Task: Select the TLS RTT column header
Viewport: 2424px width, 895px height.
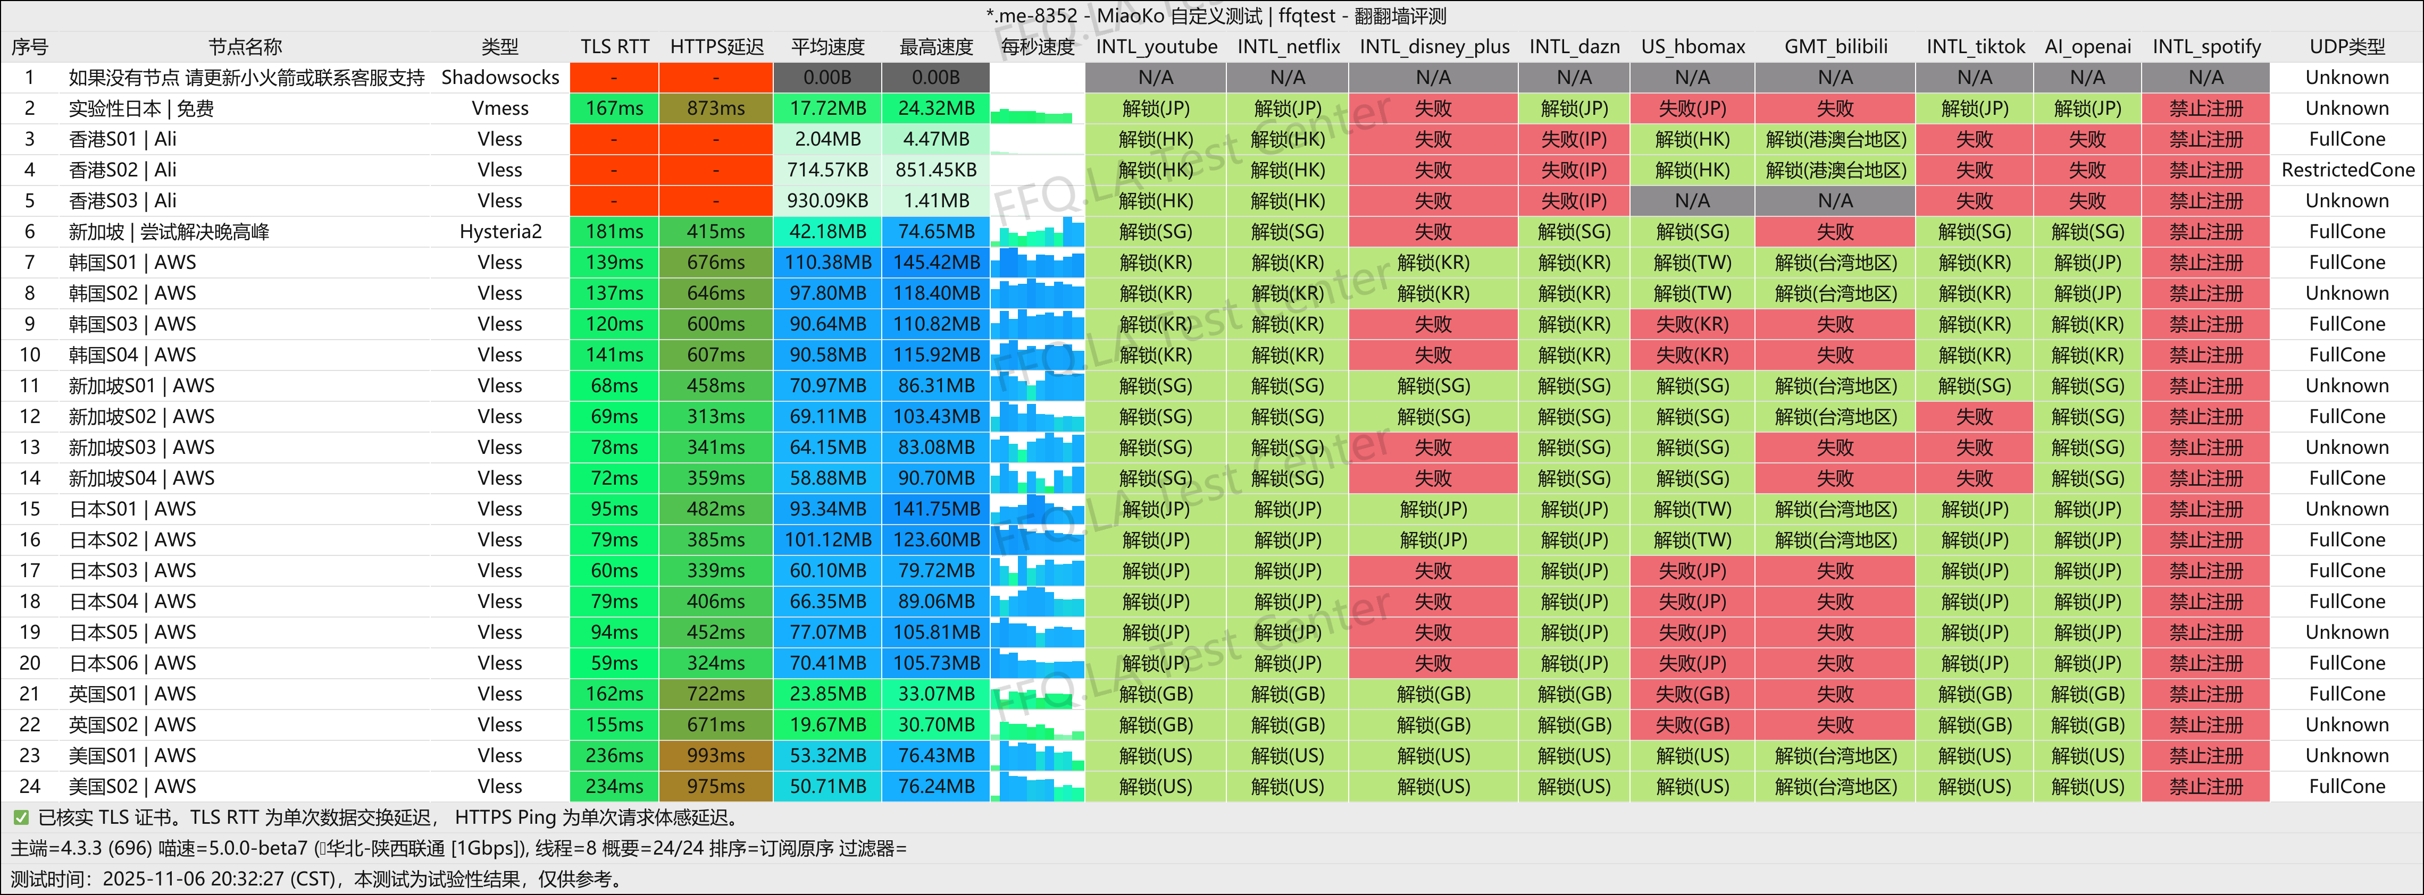Action: (614, 47)
